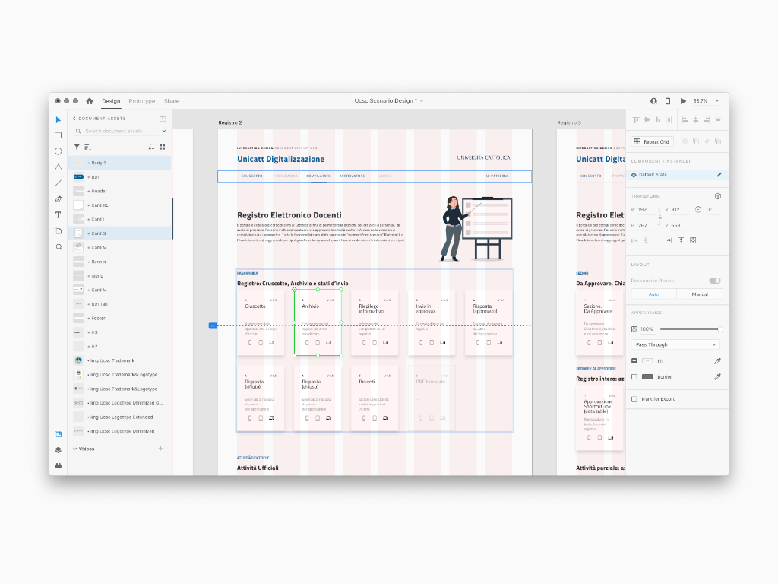Collapse the Videos section
Viewport: 778px width, 584px height.
tap(75, 449)
